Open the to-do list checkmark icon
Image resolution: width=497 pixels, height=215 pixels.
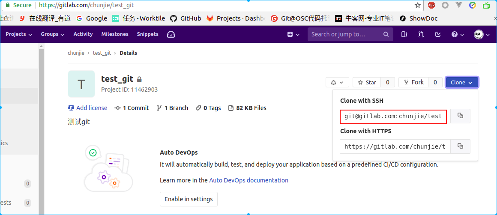pyautogui.click(x=438, y=34)
